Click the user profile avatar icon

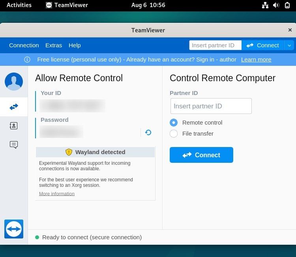(14, 82)
